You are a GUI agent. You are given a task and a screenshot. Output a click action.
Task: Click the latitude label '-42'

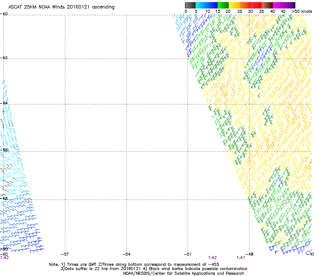[4, 57]
